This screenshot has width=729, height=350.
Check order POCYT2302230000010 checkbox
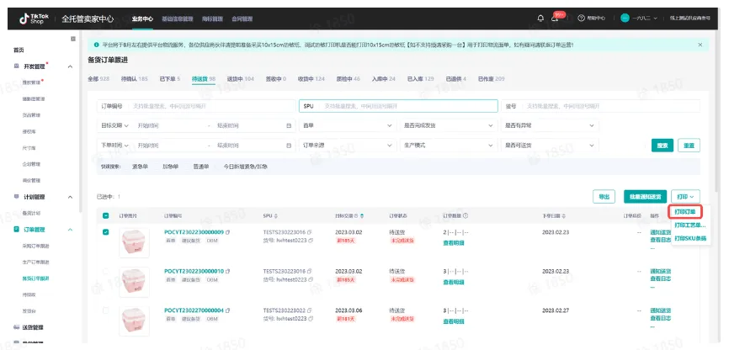point(105,271)
